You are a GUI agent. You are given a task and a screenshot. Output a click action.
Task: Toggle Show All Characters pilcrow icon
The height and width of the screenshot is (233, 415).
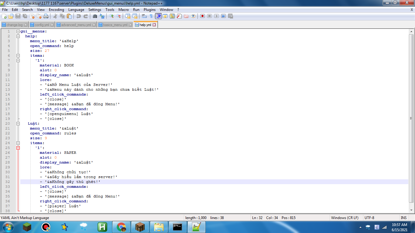(x=151, y=16)
